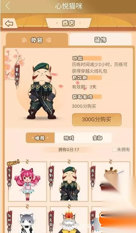The image size is (136, 233).
Task: Toggle the 未拥有 checkbox
Action: [x=114, y=149]
